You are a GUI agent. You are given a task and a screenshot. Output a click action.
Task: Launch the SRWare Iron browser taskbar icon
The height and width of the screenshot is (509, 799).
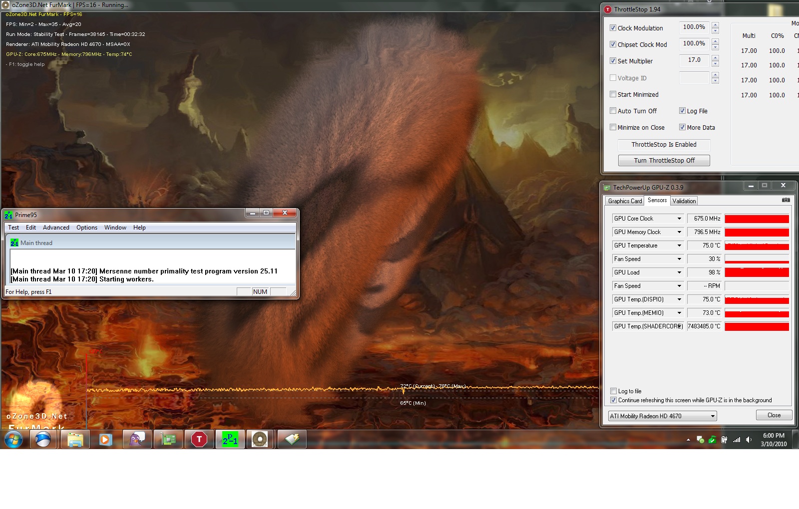tap(43, 440)
